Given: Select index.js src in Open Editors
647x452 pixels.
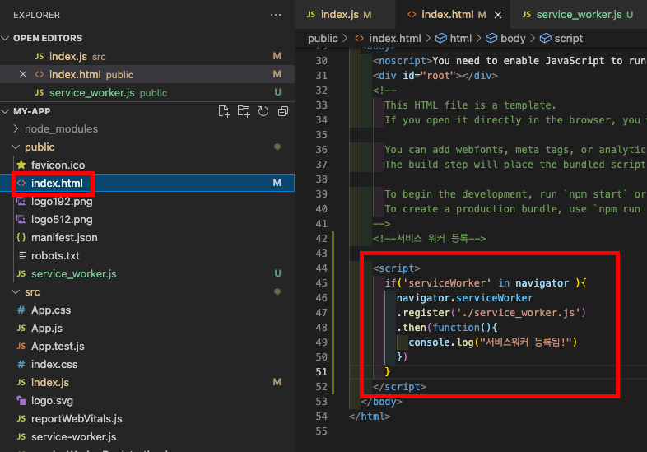Looking at the screenshot, I should pyautogui.click(x=147, y=56).
